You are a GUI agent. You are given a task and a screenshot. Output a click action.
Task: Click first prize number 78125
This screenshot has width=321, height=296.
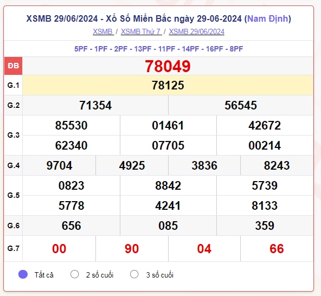pyautogui.click(x=168, y=85)
